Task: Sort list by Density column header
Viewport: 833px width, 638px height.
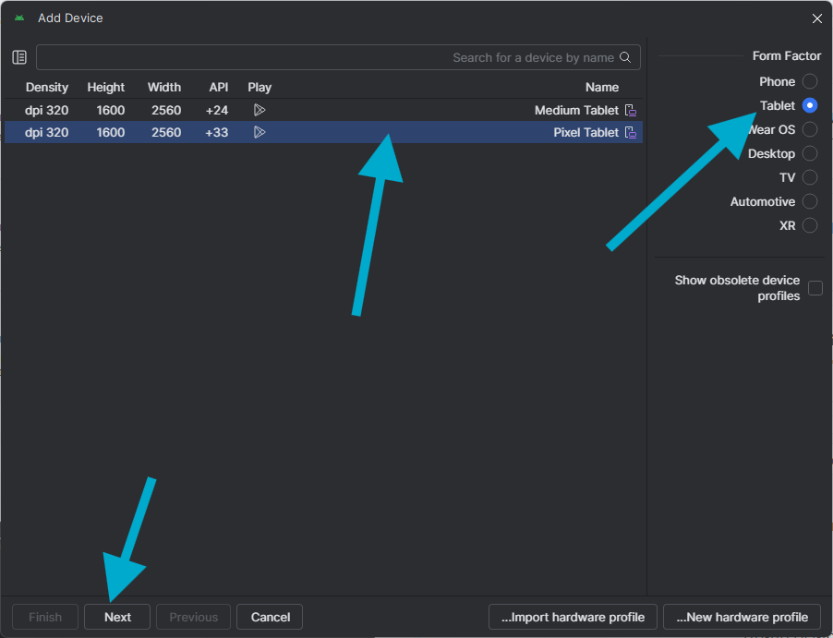Action: (x=47, y=87)
